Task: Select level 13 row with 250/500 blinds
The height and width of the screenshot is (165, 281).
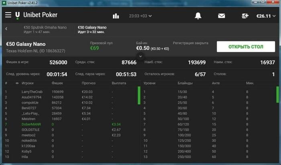Action: (209, 157)
